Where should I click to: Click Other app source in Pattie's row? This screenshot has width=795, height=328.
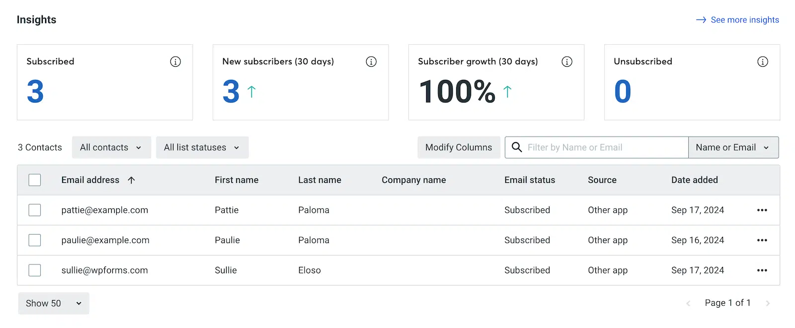[x=608, y=210]
